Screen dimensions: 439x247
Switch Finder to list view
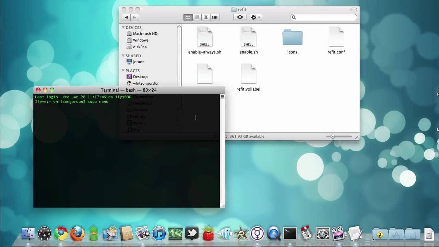[x=197, y=17]
